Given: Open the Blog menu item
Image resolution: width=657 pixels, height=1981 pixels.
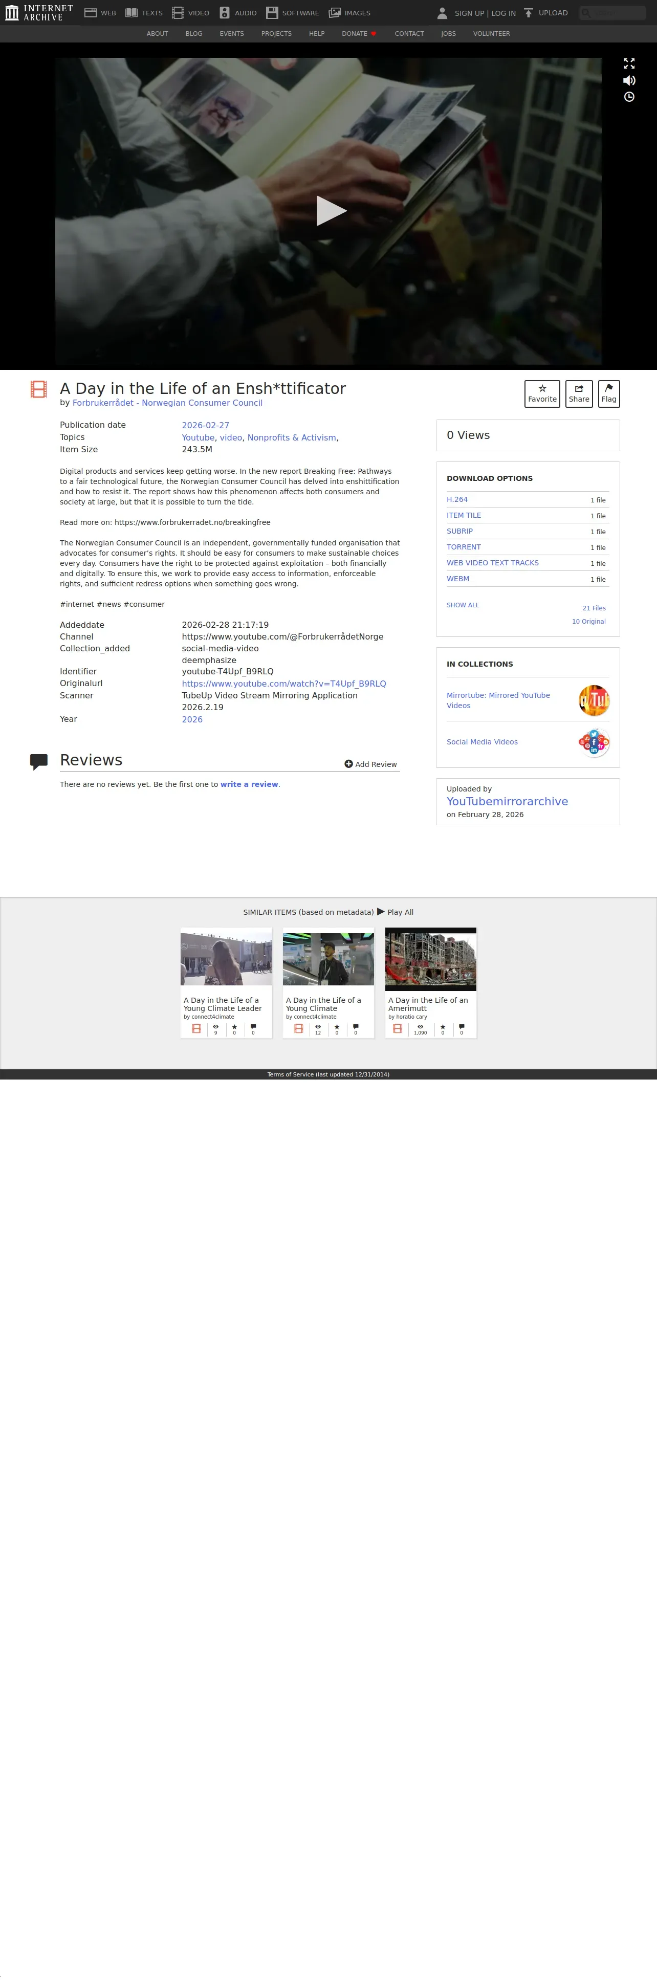Looking at the screenshot, I should click(x=194, y=34).
